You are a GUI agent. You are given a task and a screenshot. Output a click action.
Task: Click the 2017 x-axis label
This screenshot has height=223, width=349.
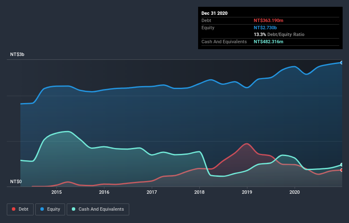click(152, 192)
